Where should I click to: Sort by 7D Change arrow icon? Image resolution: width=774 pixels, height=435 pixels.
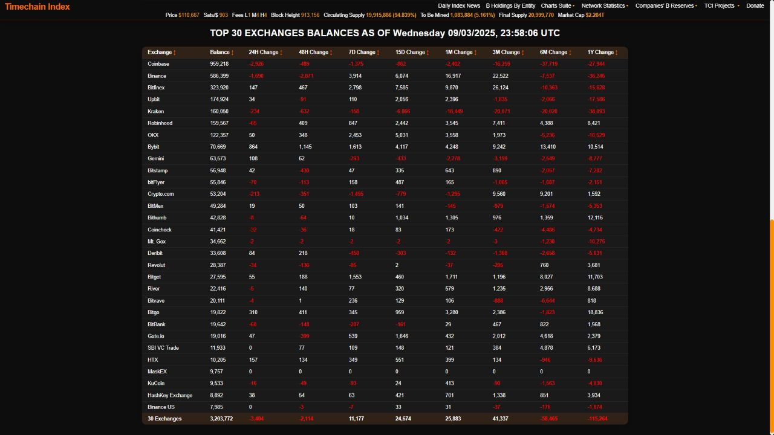pos(378,53)
